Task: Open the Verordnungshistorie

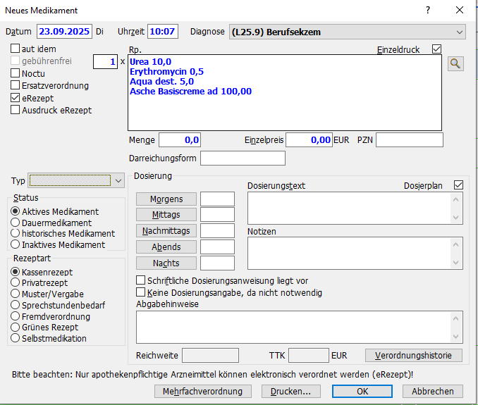Action: (413, 355)
